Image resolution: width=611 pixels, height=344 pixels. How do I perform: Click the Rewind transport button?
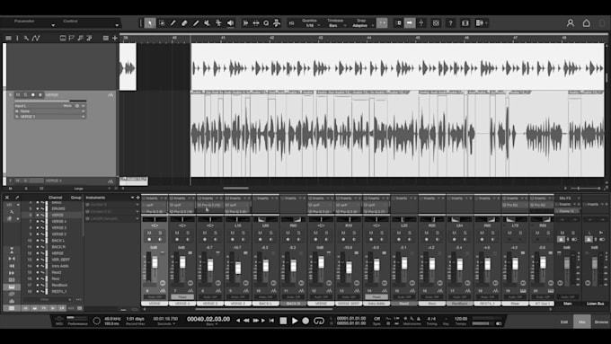point(246,321)
